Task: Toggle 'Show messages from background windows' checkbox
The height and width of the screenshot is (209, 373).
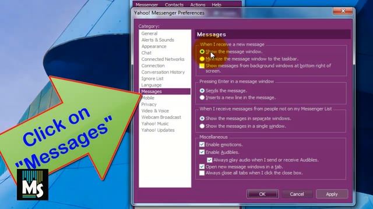Action: pos(202,66)
